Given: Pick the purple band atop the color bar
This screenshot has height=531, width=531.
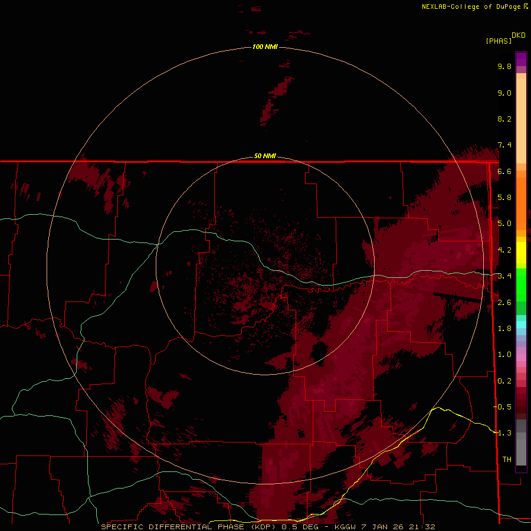Looking at the screenshot, I should tap(521, 59).
